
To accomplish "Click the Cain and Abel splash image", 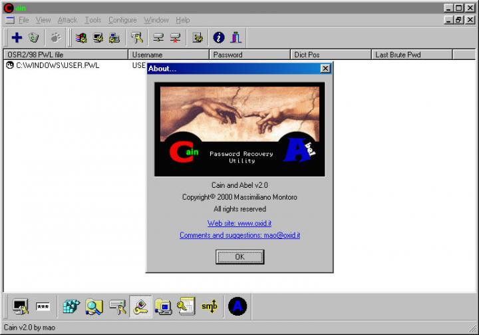I will tap(239, 129).
